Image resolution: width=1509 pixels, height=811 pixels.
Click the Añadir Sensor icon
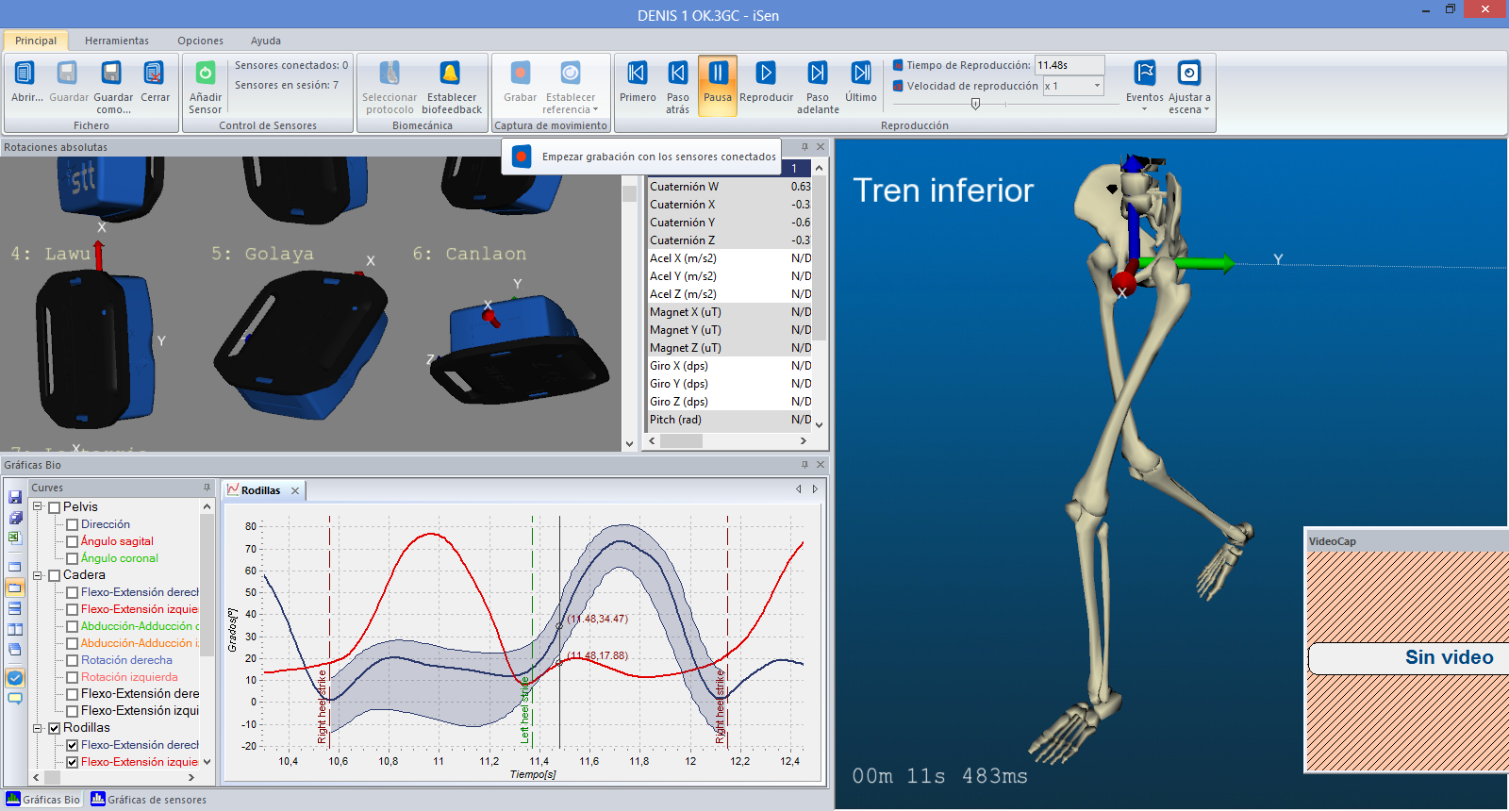(205, 74)
